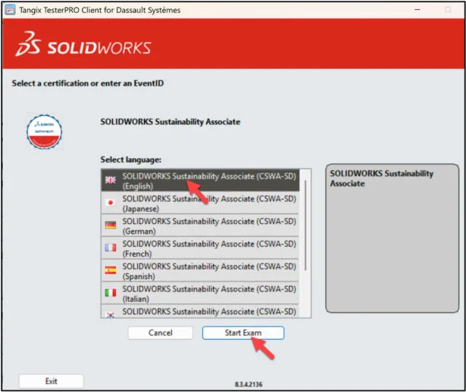Viewport: 466px width, 392px height.
Task: Click the gray exam description panel
Action: [392, 250]
